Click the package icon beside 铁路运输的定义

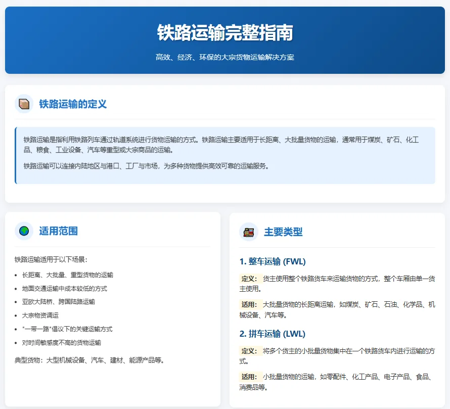coord(23,103)
